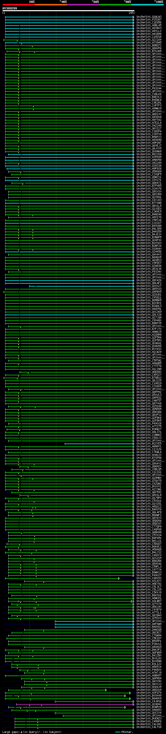Viewport: 166px width, 734px height.
Task: Select hit label UniRef100_C7EWL6
Action: (149, 452)
